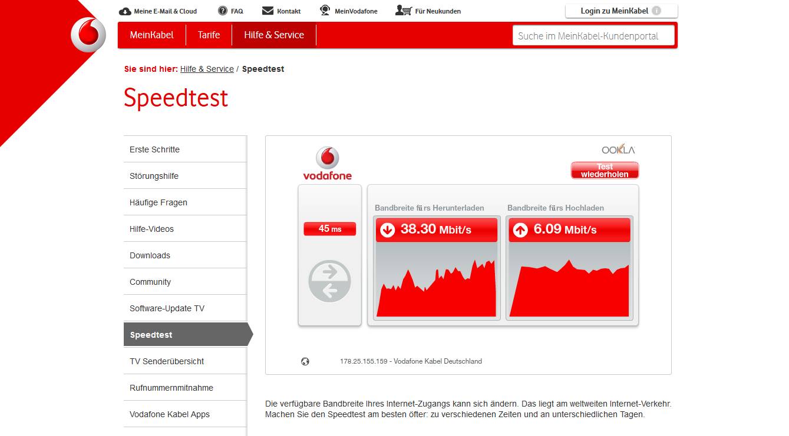Select Community in the sidebar
This screenshot has height=436, width=789.
click(x=185, y=281)
